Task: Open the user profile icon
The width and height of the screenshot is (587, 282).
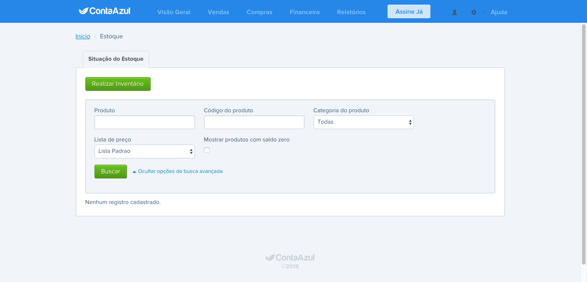Action: tap(455, 12)
